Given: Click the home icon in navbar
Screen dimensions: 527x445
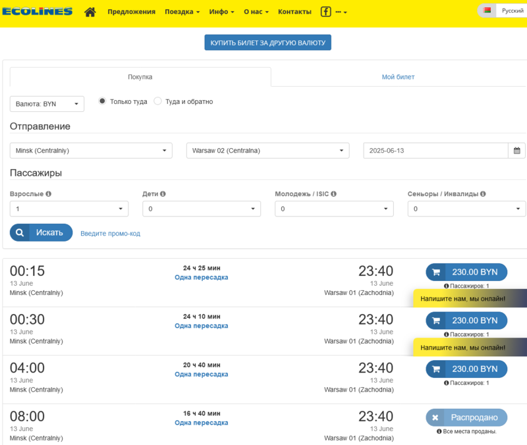Looking at the screenshot, I should [x=90, y=12].
